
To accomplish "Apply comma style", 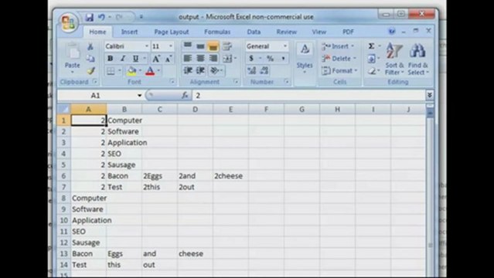I will pyautogui.click(x=283, y=59).
